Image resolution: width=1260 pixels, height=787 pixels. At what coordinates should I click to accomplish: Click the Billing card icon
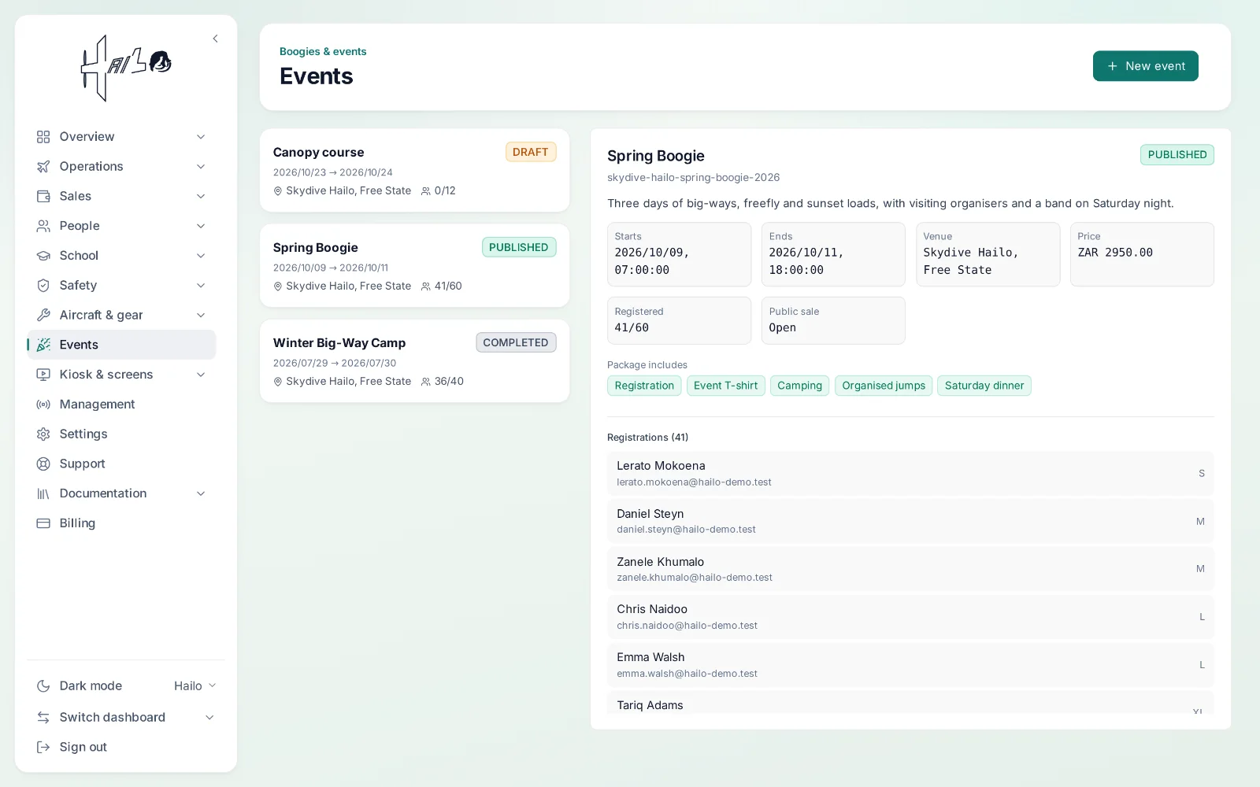click(43, 523)
